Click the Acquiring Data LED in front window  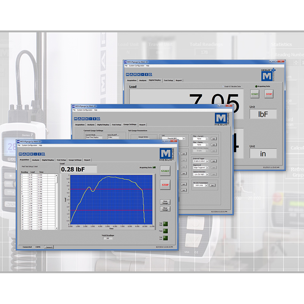coord(154,167)
